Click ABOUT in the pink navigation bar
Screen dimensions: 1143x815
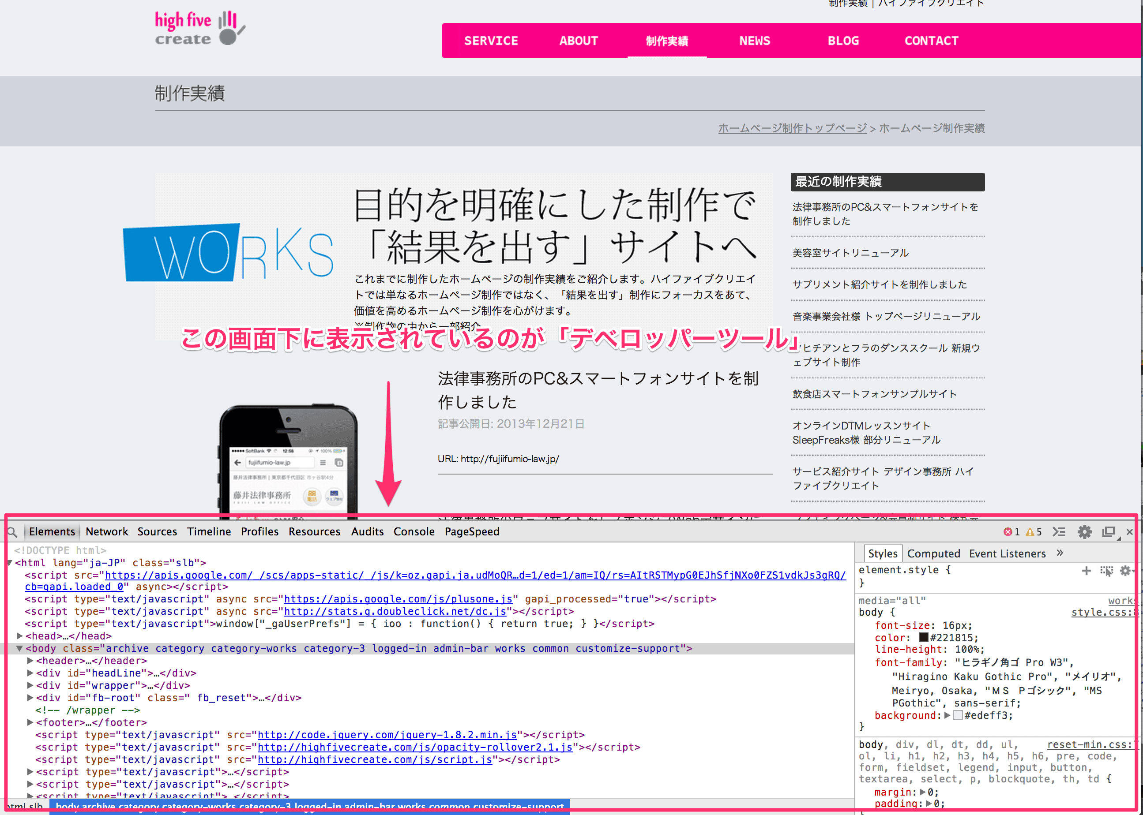579,41
